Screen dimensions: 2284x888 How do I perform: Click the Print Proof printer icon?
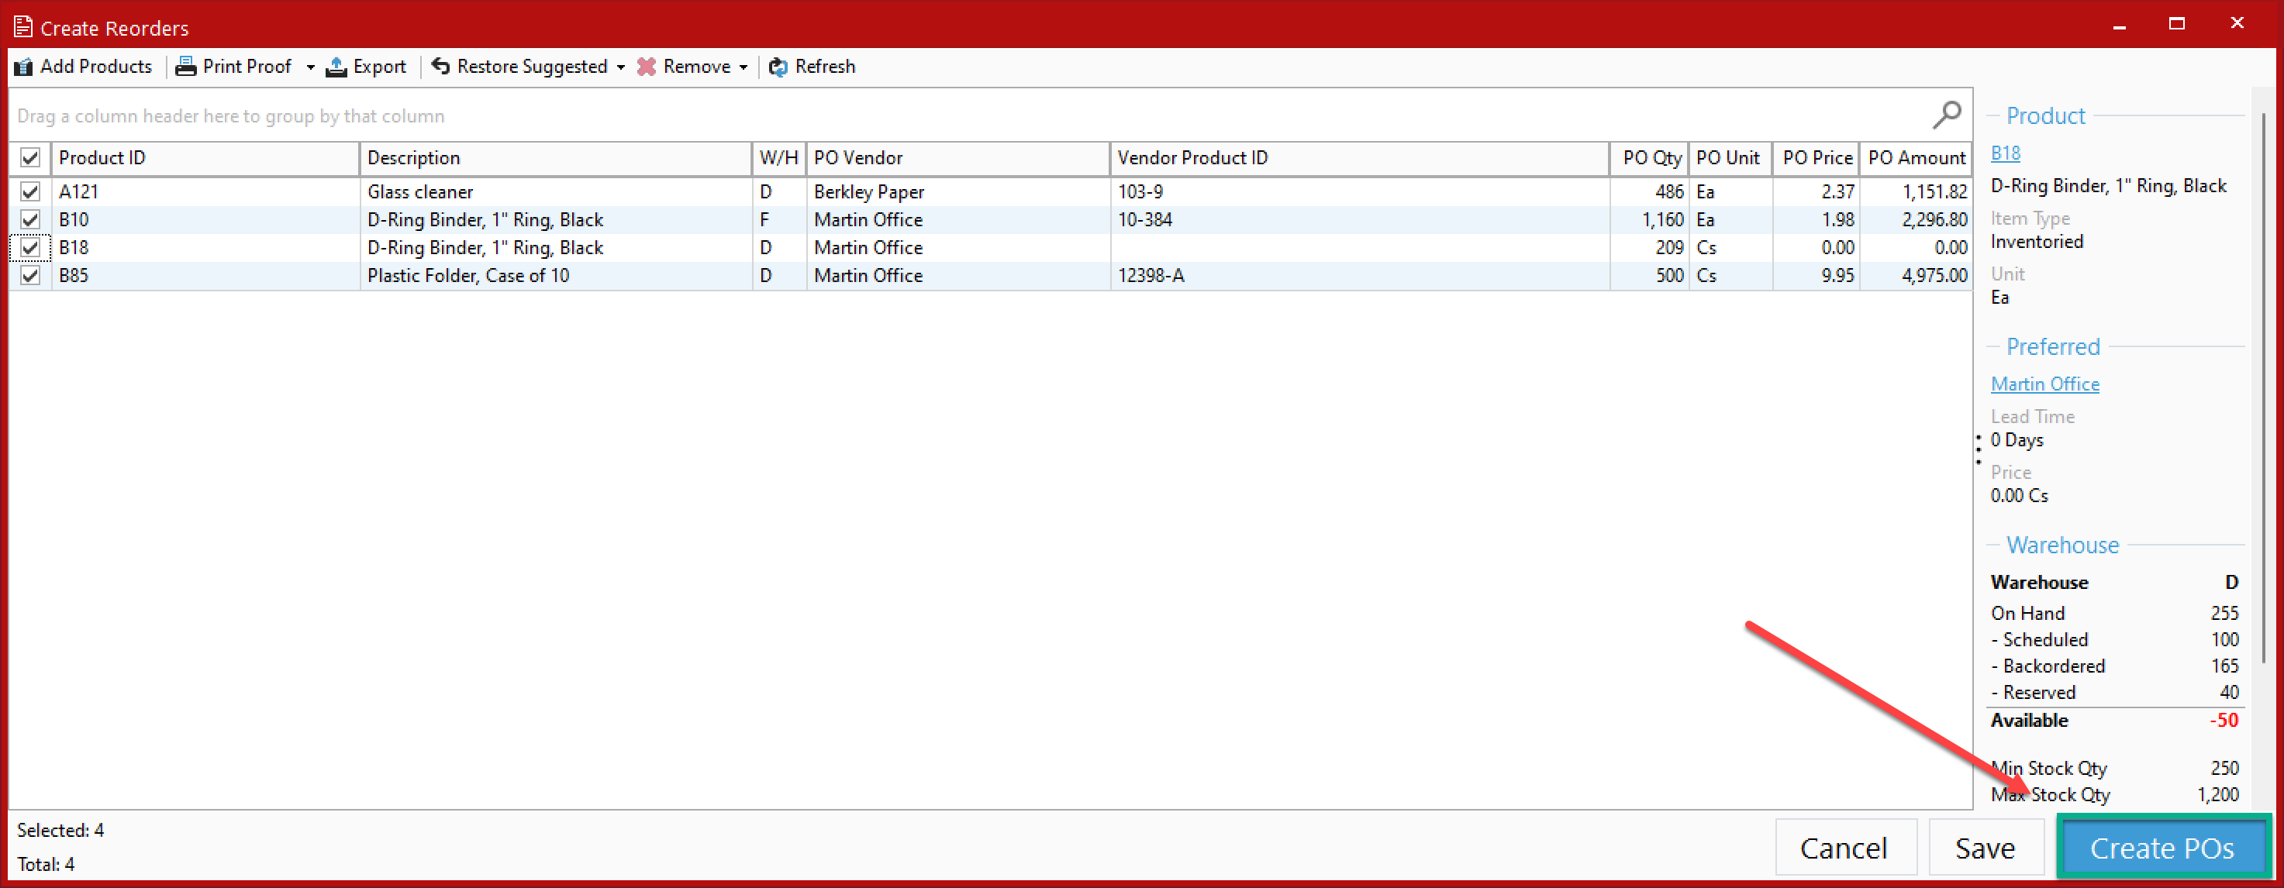[185, 67]
